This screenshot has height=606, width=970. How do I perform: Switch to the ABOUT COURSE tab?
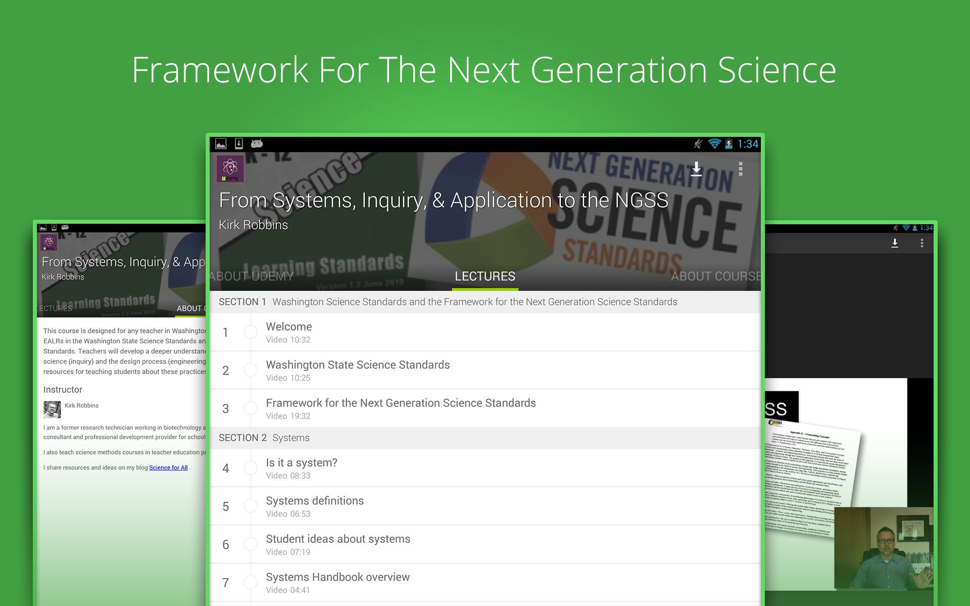715,276
